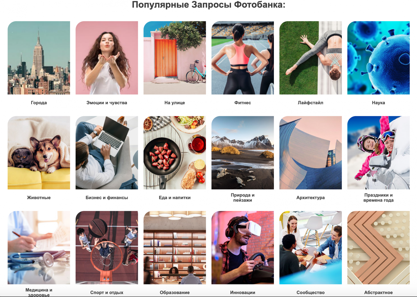Click the Инновации VR headset image
The image size is (417, 297).
[243, 248]
